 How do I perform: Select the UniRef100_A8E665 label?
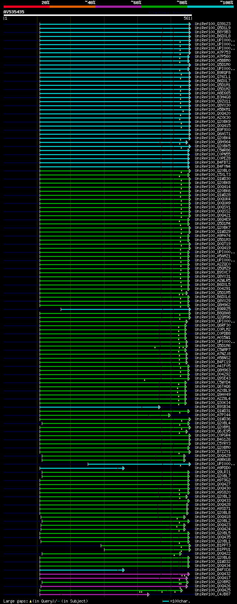[213, 93]
